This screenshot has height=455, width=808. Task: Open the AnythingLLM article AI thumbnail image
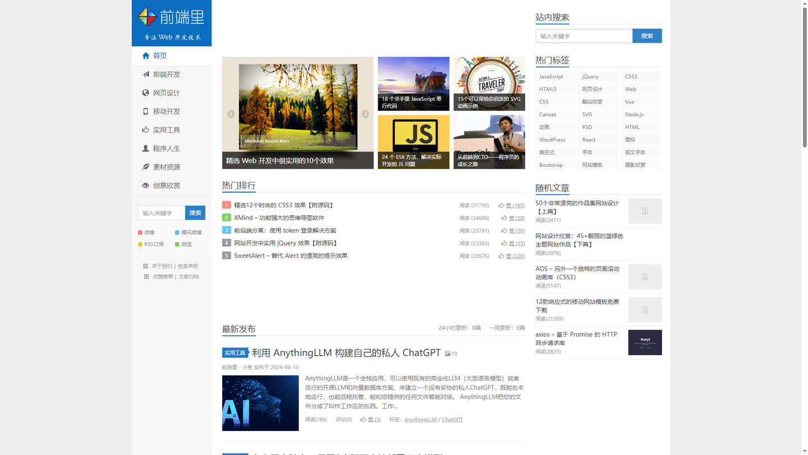[x=260, y=403]
